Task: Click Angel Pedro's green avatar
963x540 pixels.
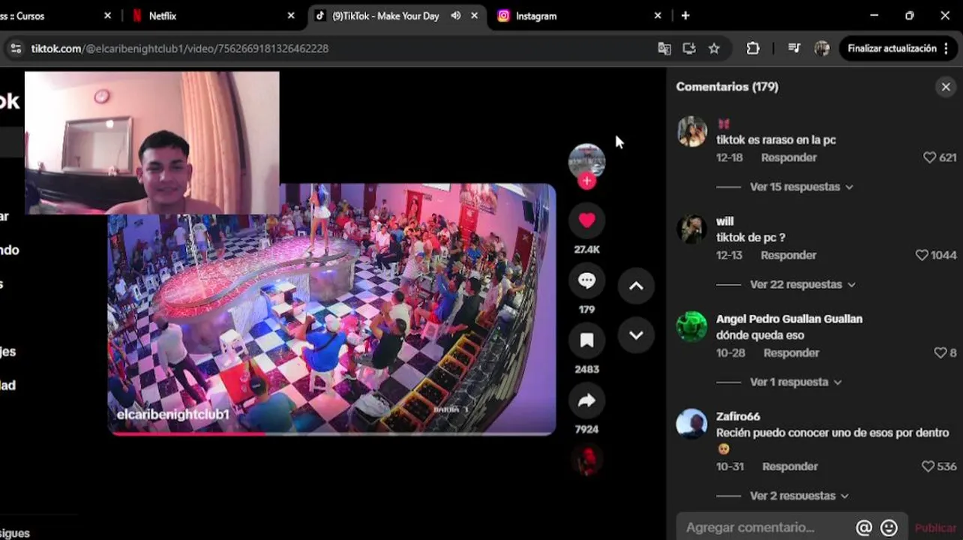Action: 691,326
